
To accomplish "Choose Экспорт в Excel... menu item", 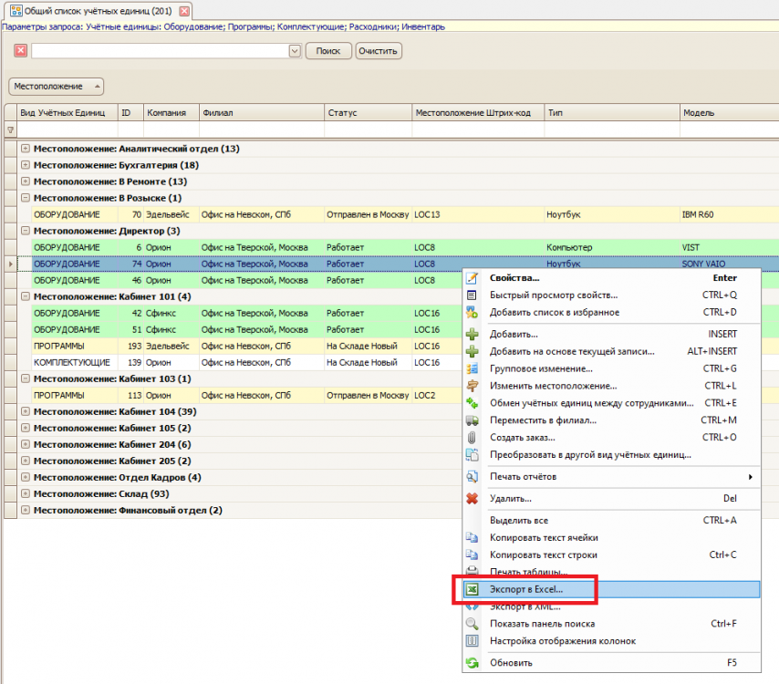I will click(611, 590).
